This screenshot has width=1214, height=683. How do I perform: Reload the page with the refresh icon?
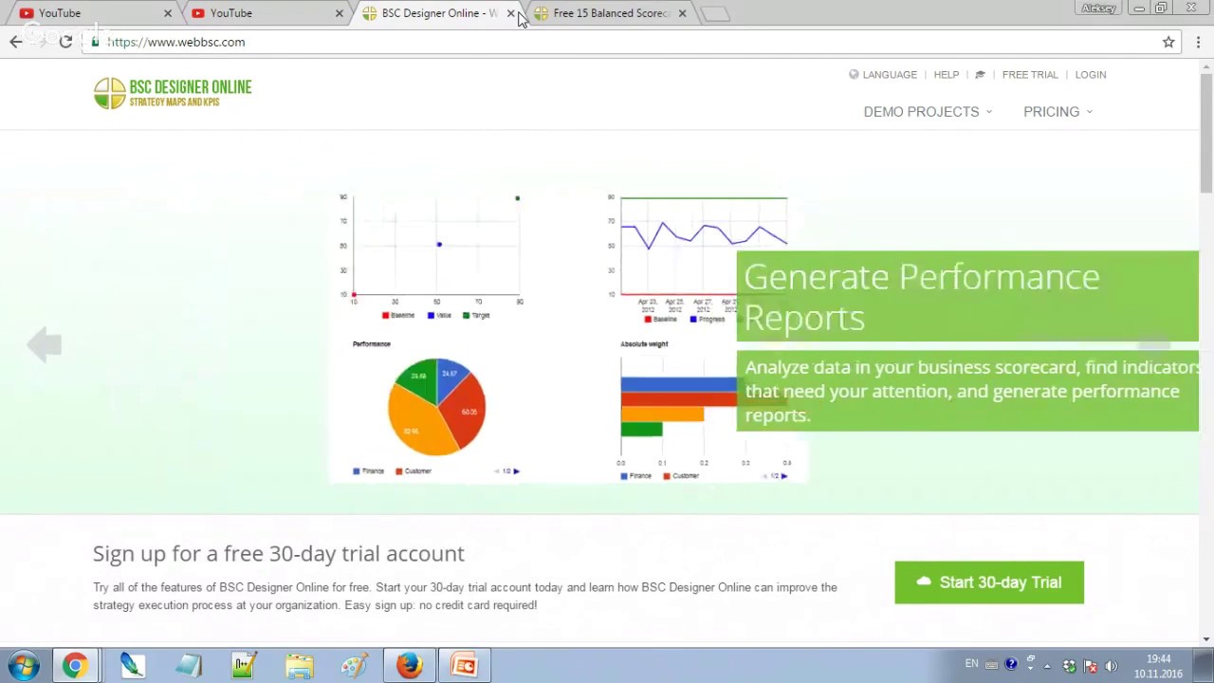click(x=65, y=42)
